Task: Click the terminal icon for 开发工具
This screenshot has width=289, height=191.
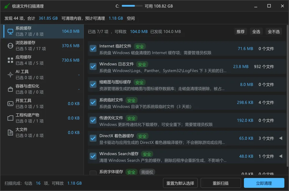Action: [x=10, y=104]
